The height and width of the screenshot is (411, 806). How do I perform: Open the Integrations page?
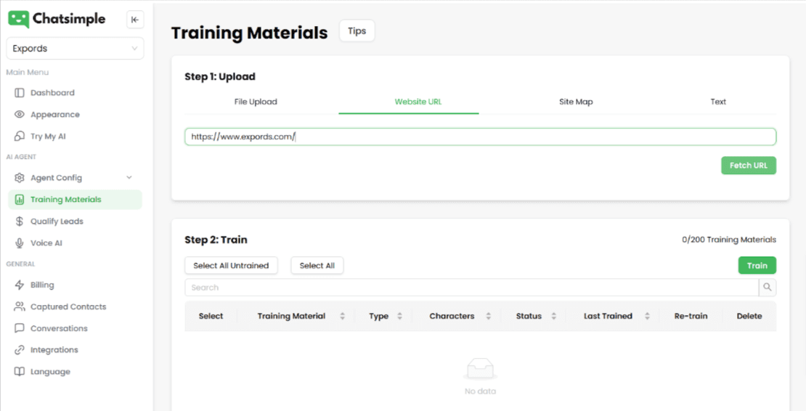[54, 350]
